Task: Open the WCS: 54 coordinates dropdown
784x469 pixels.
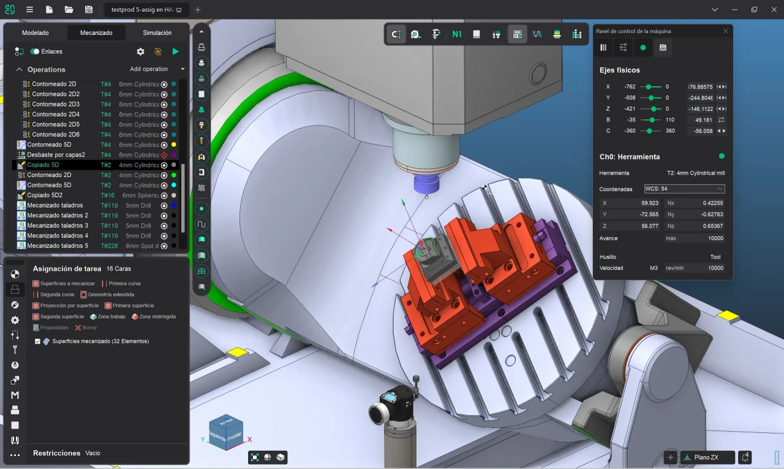Action: tap(684, 189)
